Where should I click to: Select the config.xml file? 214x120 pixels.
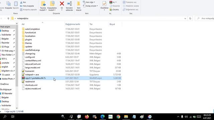(30, 57)
